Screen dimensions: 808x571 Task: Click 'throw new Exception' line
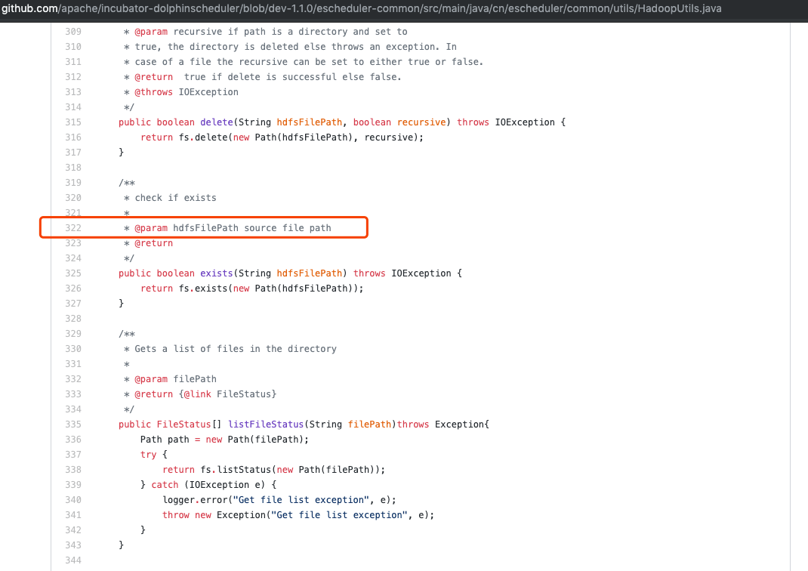[x=298, y=515]
